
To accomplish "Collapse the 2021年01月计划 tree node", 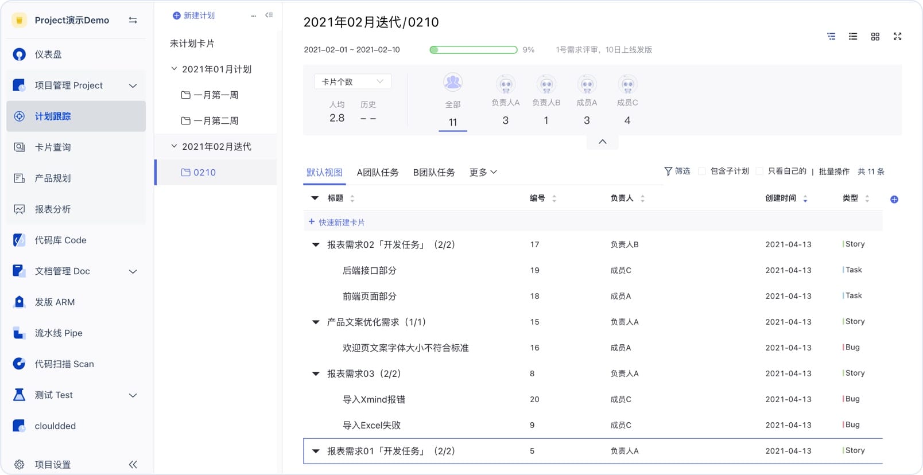I will (174, 69).
